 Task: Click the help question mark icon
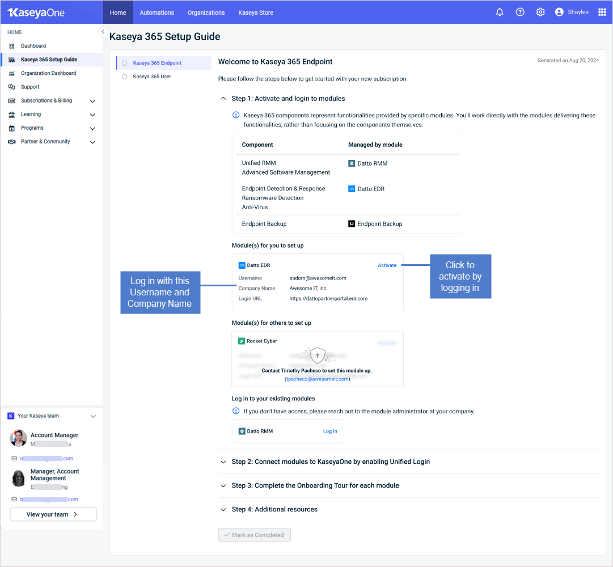tap(520, 12)
